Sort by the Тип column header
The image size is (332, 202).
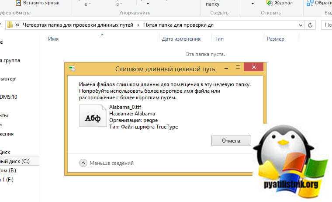coord(219,39)
